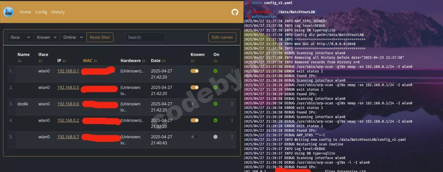
Task: Sort by Iface column icon
Action: coord(41,61)
